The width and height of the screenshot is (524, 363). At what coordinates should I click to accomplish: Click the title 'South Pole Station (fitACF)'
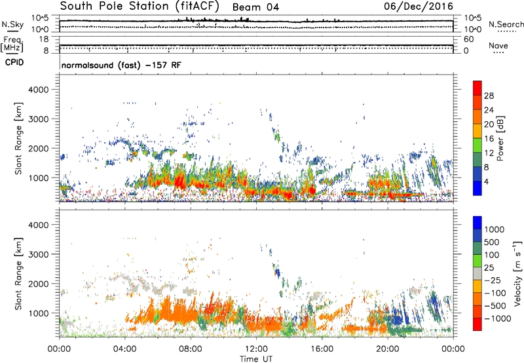point(140,7)
